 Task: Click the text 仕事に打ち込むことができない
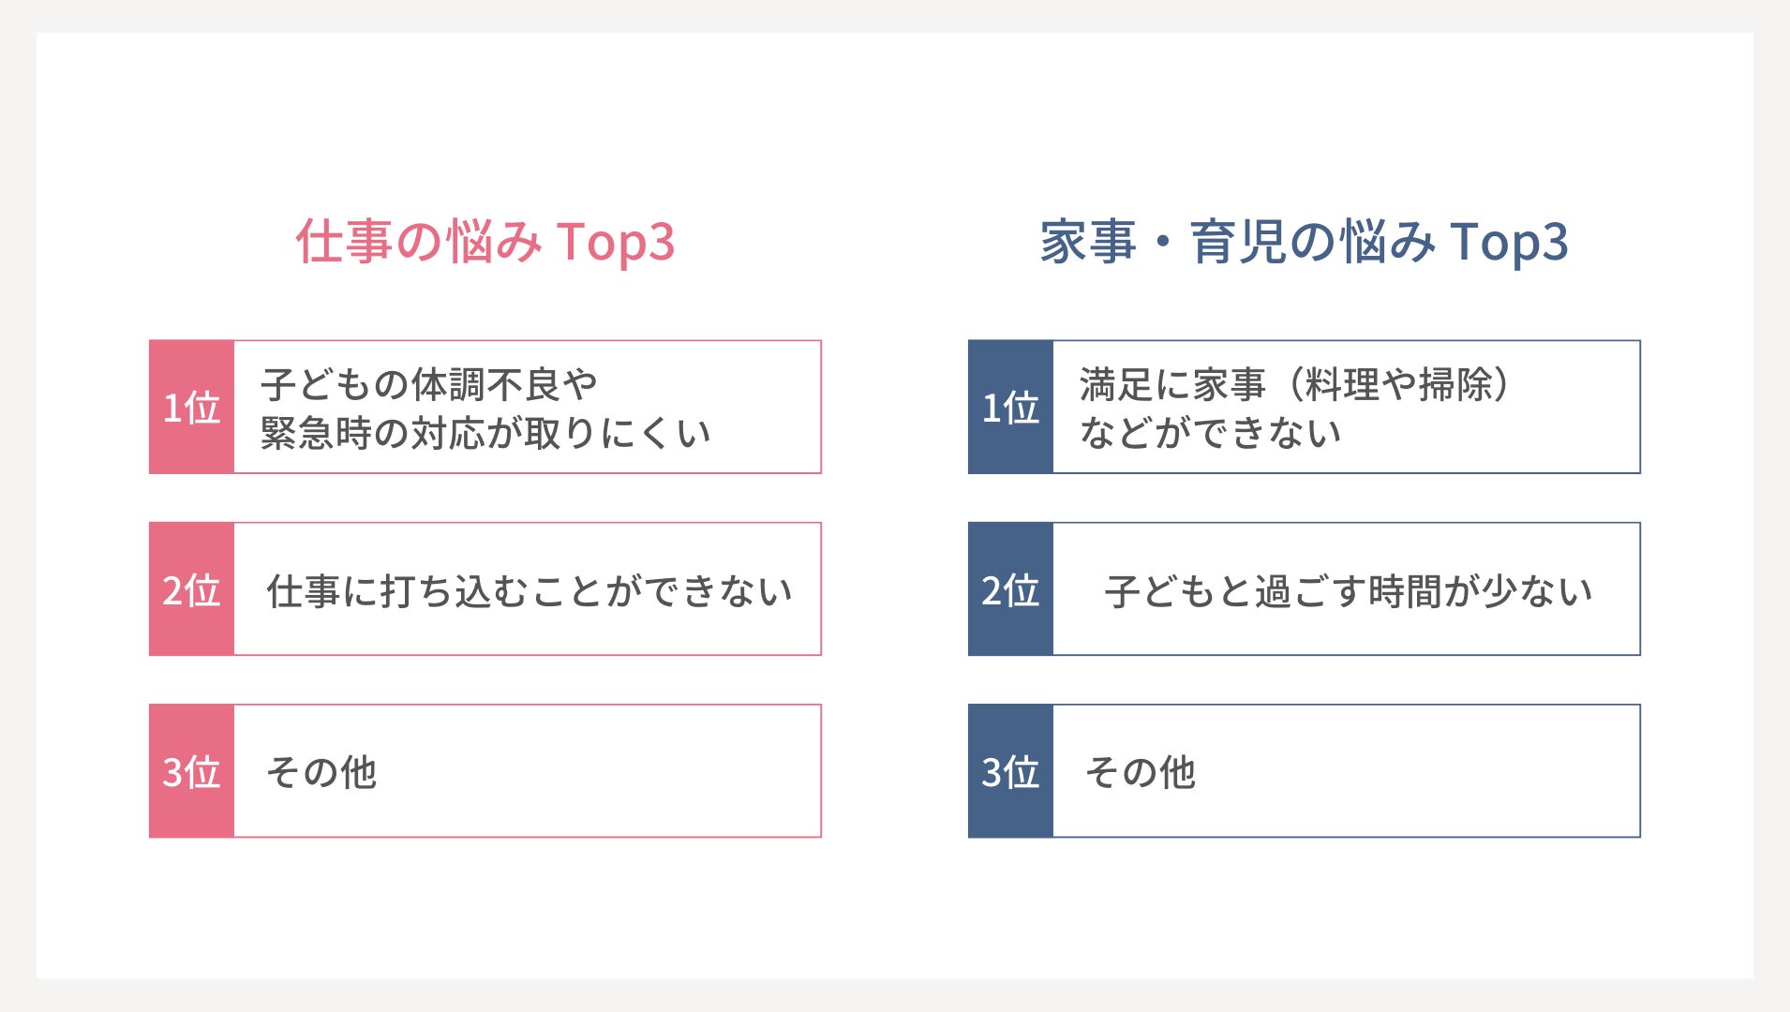tap(530, 591)
